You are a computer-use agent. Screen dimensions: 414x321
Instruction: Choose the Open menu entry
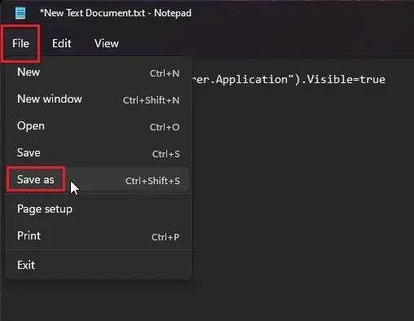[x=99, y=126]
